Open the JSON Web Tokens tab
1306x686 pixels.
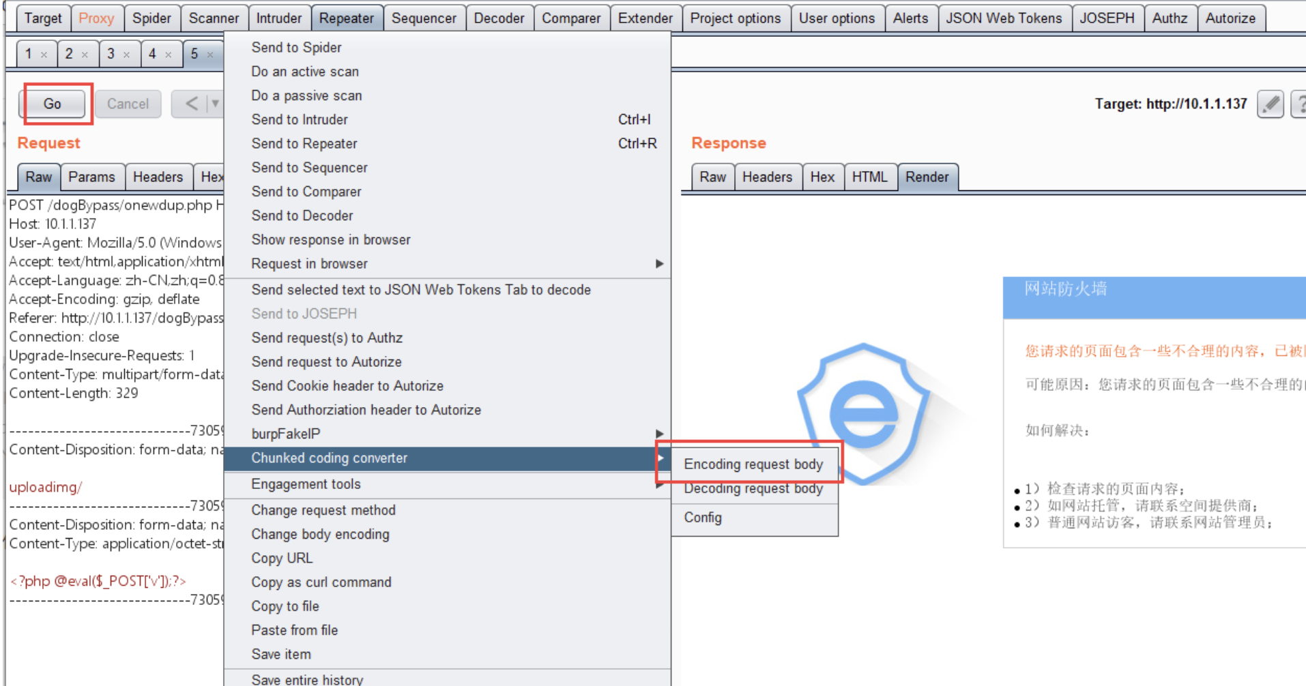[1004, 18]
